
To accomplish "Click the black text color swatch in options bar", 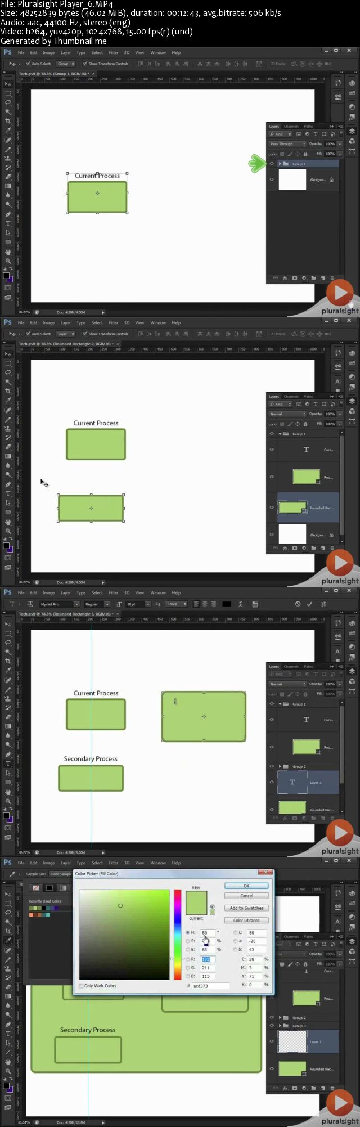I will tap(227, 604).
